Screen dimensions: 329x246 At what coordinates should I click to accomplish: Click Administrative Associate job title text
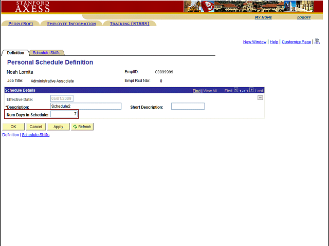click(52, 81)
